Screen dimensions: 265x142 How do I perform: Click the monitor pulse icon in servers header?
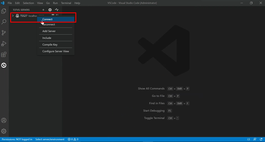[57, 10]
